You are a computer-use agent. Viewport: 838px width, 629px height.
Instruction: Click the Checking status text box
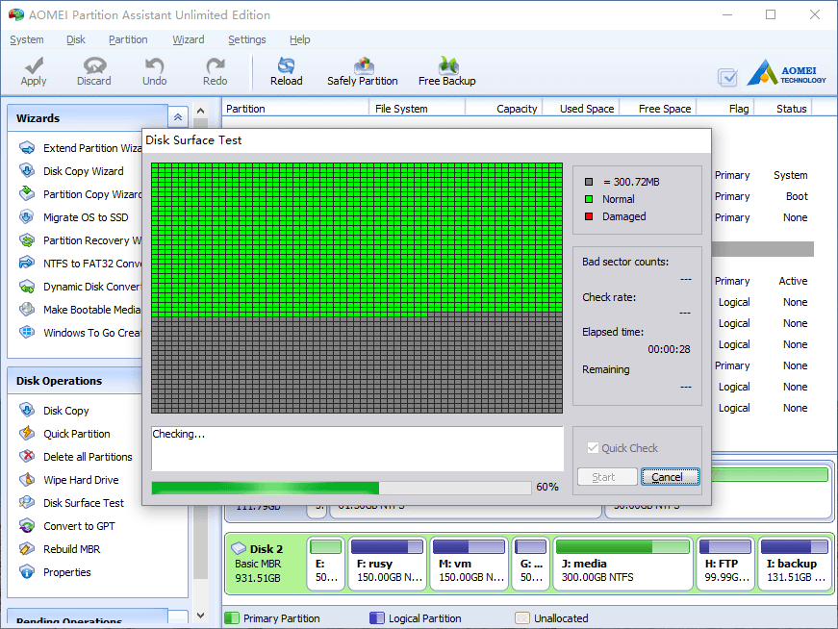tap(357, 448)
